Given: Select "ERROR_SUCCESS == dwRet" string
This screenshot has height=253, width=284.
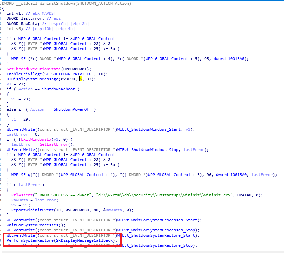Looking at the screenshot, I should [63, 195].
